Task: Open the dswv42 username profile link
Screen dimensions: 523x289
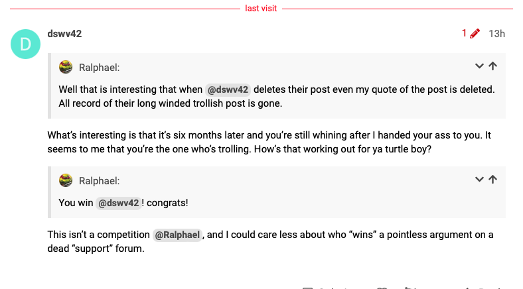Action: [64, 34]
